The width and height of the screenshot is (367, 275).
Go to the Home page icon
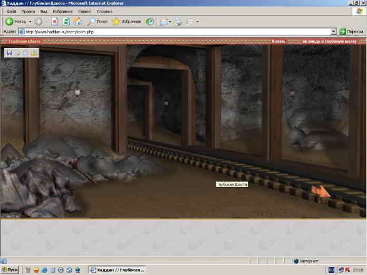pyautogui.click(x=78, y=22)
